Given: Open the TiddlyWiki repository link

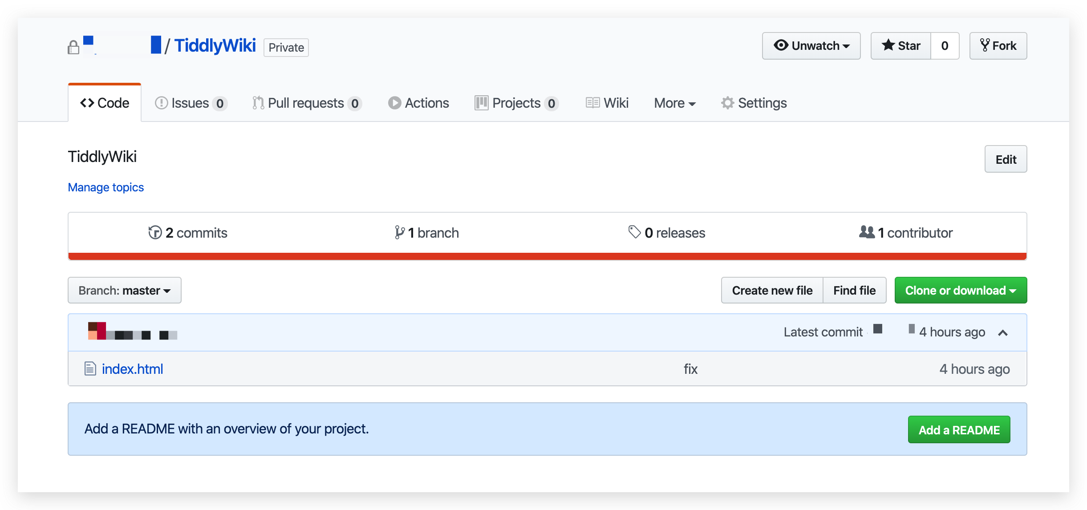Looking at the screenshot, I should pyautogui.click(x=215, y=45).
